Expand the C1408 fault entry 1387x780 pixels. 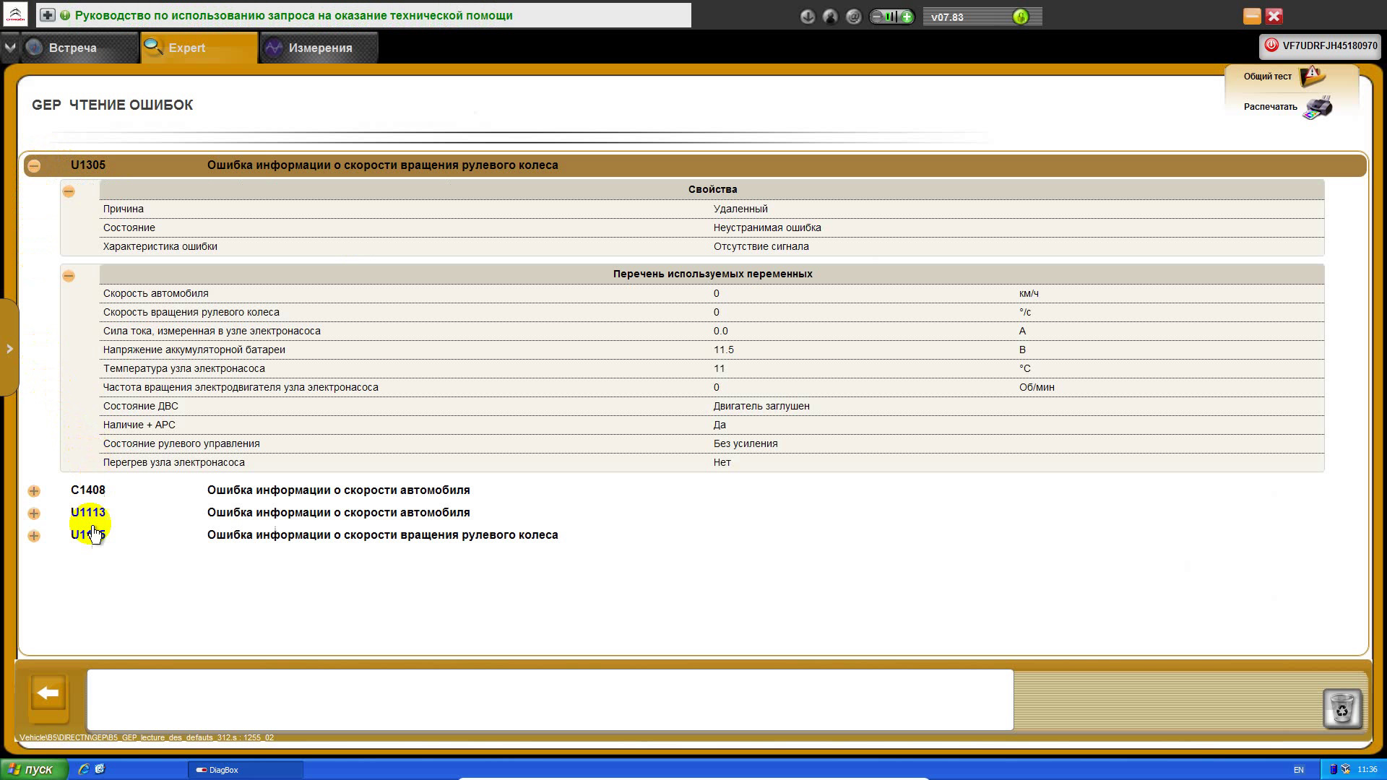coord(34,491)
